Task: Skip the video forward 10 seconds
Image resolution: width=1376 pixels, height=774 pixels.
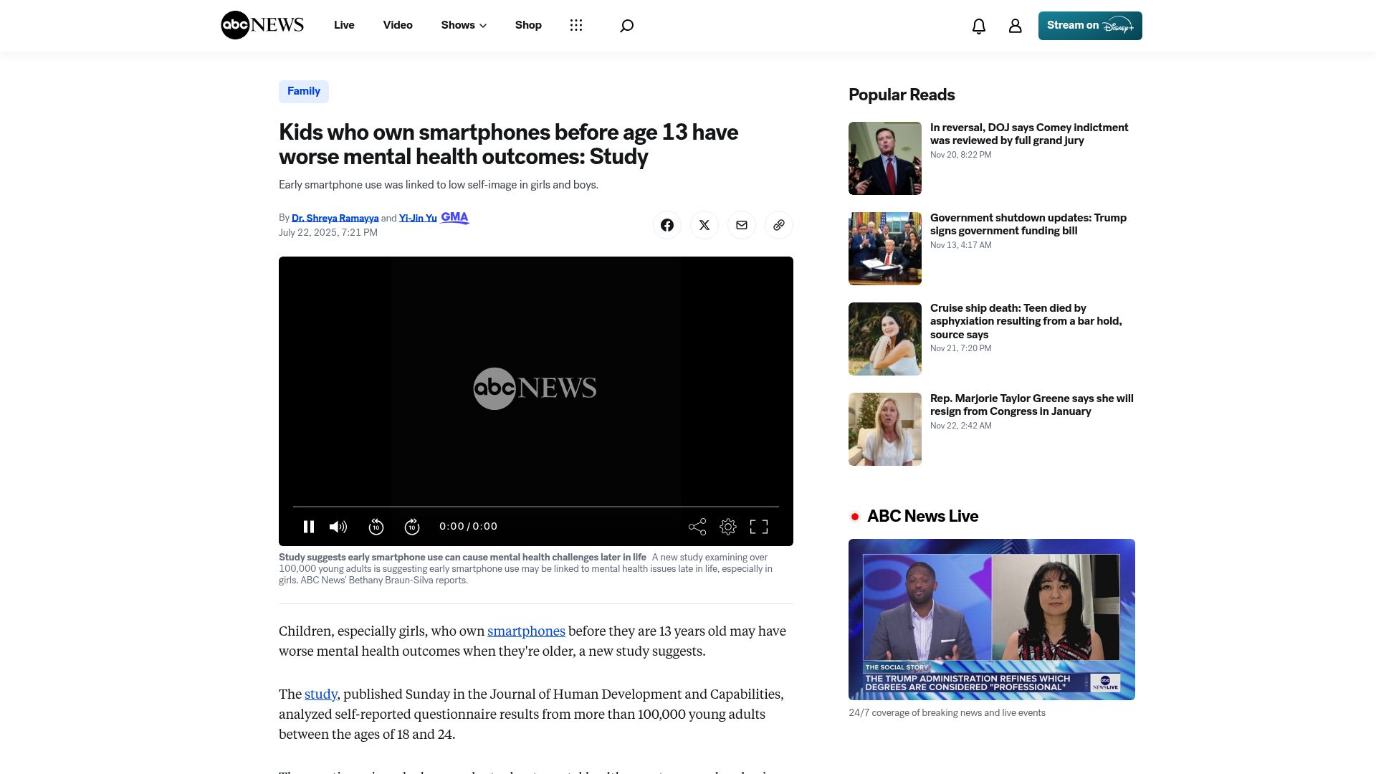Action: (x=412, y=527)
